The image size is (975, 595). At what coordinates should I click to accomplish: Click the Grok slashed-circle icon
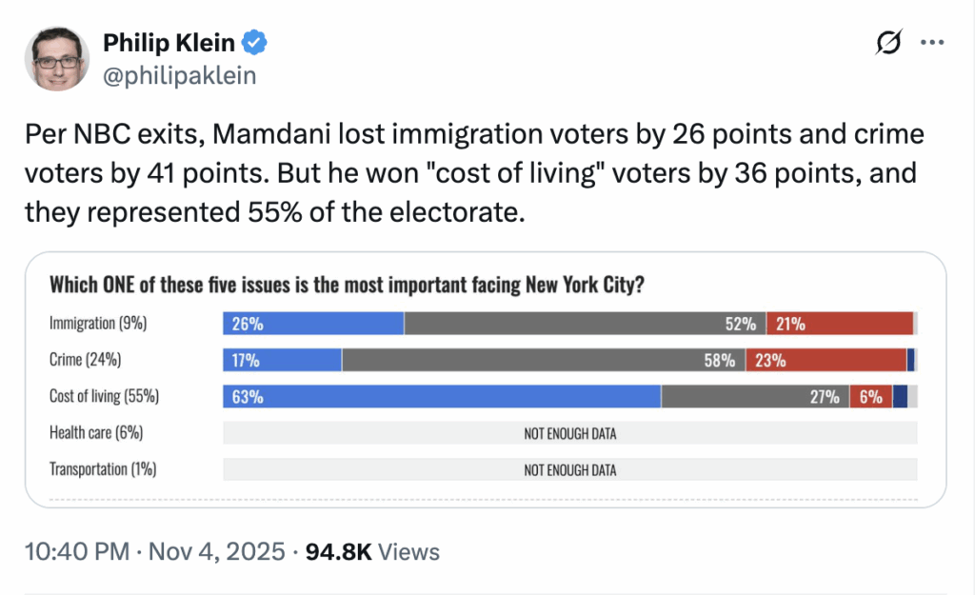click(888, 44)
